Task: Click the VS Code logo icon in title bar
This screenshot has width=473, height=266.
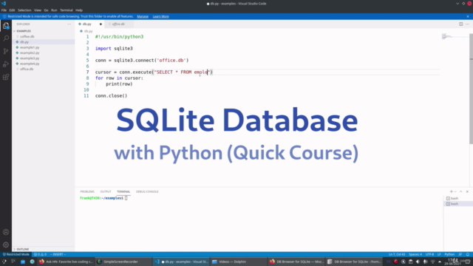Action: 4,4
